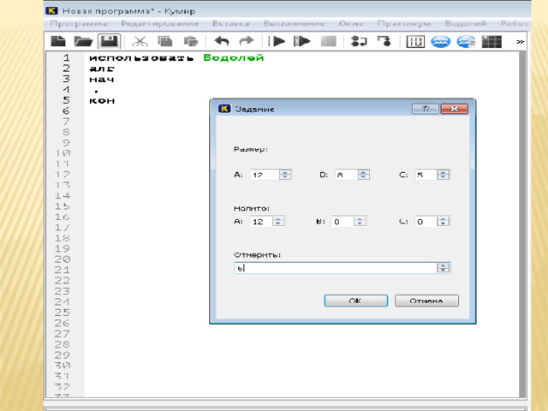Save the program with floppy disk icon
This screenshot has height=411, width=548.
point(108,41)
